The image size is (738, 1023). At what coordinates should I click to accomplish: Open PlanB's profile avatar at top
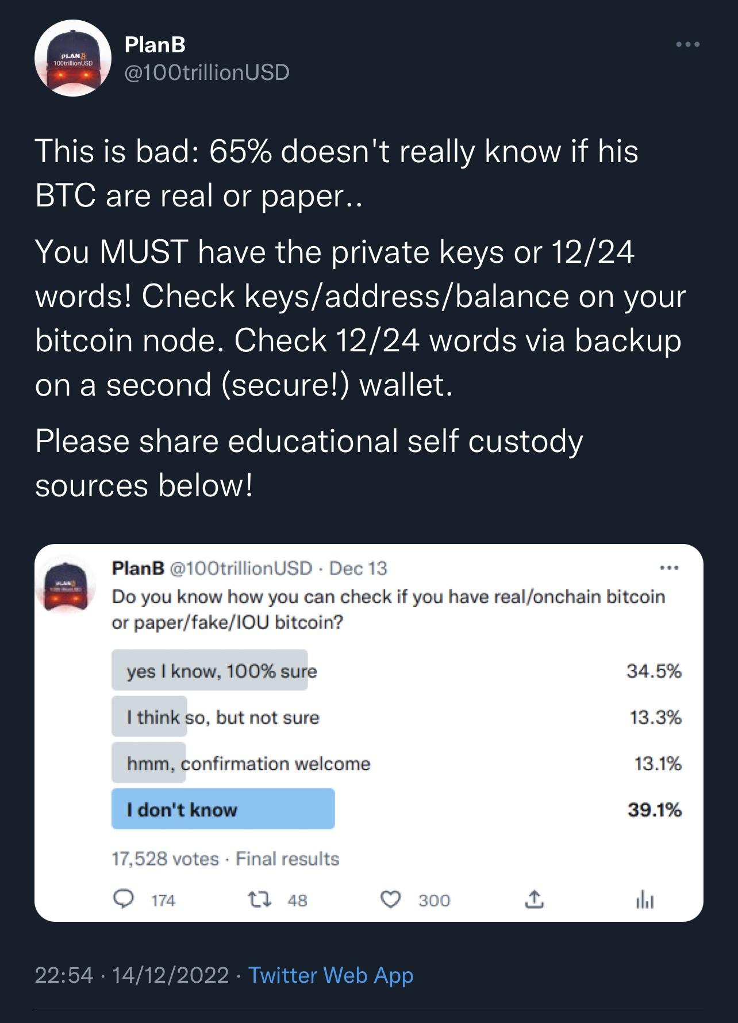pyautogui.click(x=73, y=58)
